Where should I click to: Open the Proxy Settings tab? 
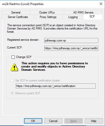[x=48, y=17]
